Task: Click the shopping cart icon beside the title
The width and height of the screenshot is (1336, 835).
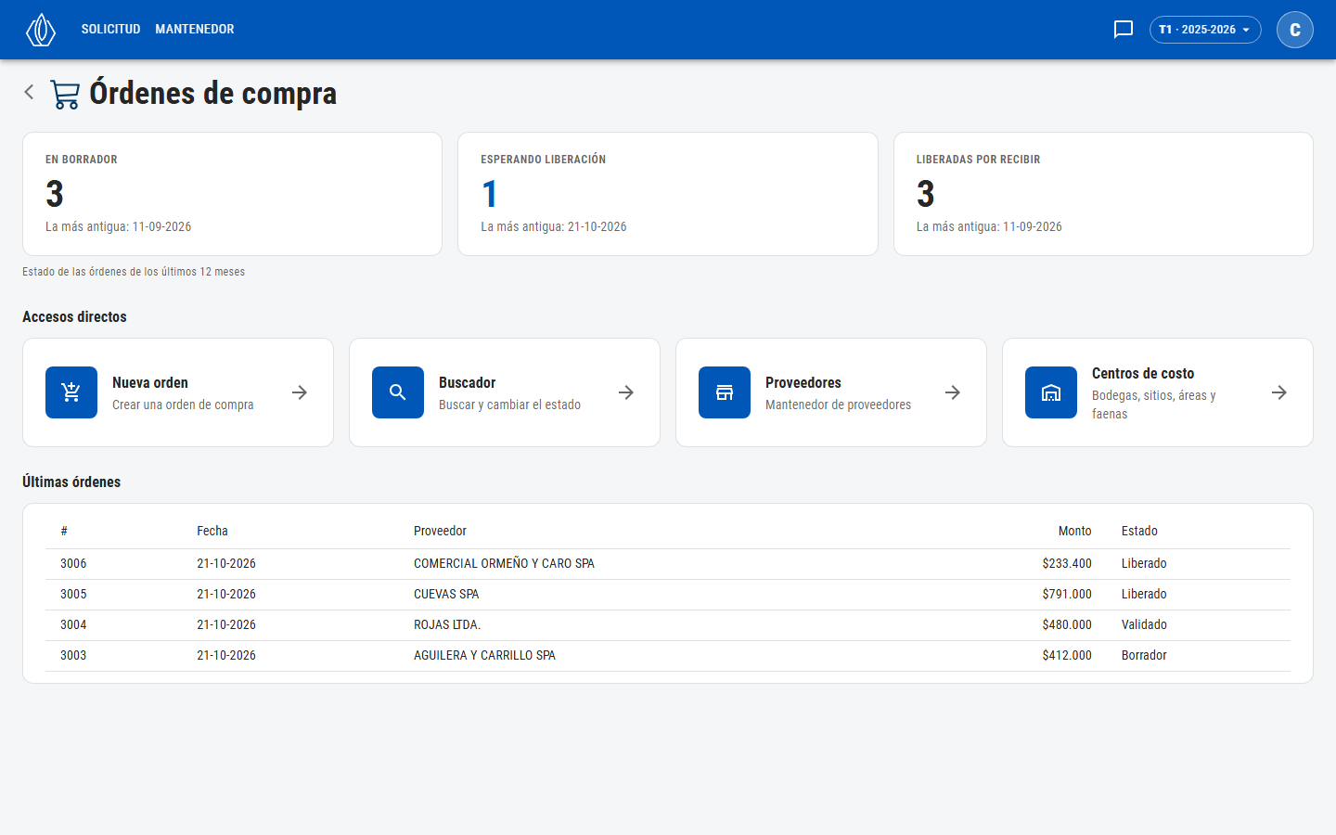Action: [65, 94]
